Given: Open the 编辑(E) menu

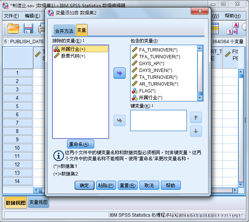Looking at the screenshot, I should (x=33, y=16).
